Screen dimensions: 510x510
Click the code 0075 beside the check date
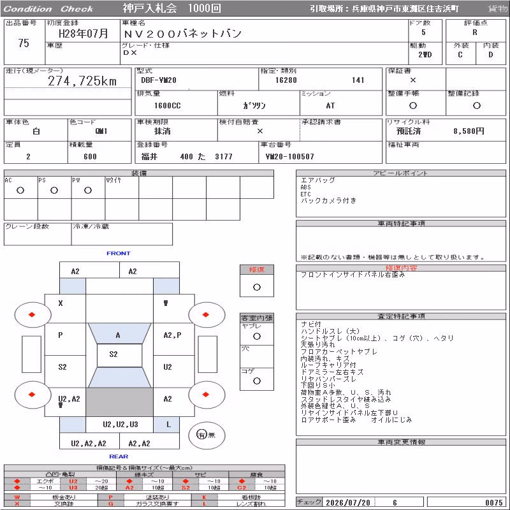493,502
